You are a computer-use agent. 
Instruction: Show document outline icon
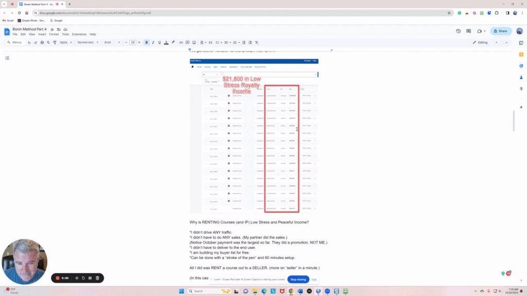7,58
